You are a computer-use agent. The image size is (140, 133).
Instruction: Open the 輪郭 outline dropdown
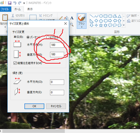pos(133,16)
